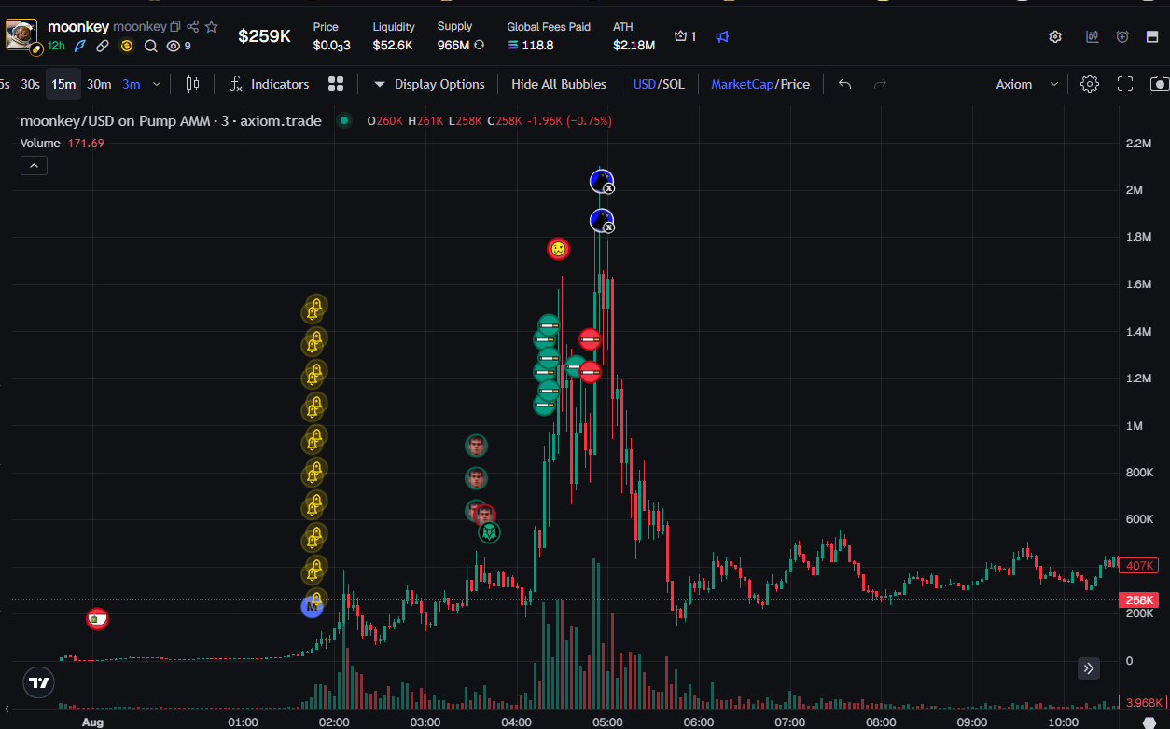This screenshot has height=729, width=1170.
Task: Favorite moonkey with the star icon
Action: point(212,27)
